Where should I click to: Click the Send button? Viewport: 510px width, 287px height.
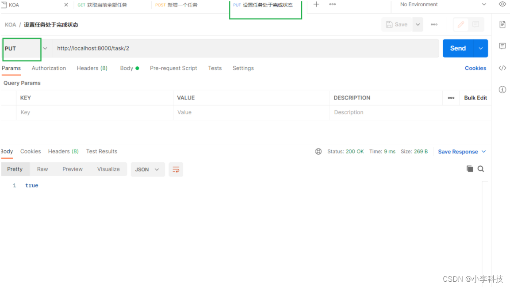[458, 49]
